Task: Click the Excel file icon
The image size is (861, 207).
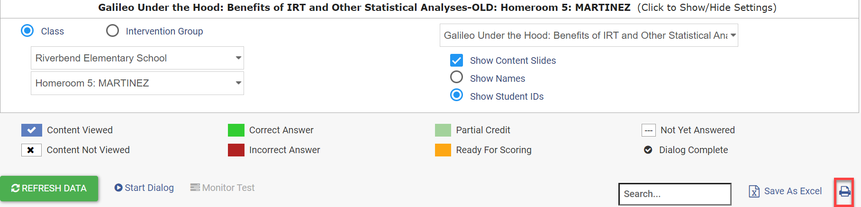Action: pos(754,191)
